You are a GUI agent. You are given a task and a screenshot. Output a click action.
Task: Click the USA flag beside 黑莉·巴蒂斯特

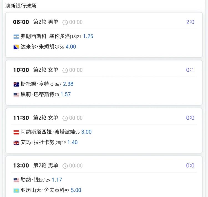click(x=16, y=95)
